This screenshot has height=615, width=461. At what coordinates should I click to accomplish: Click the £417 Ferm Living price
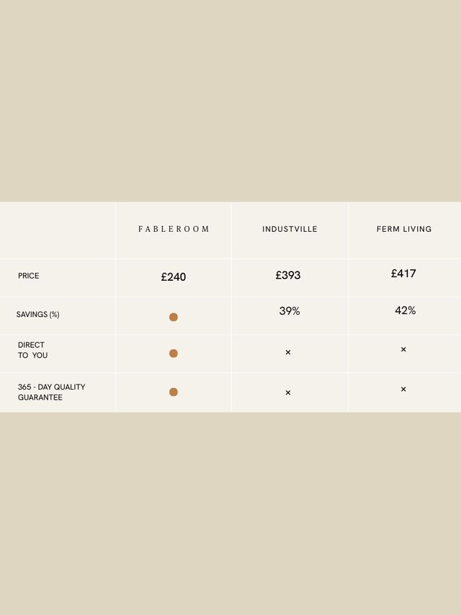pyautogui.click(x=403, y=274)
